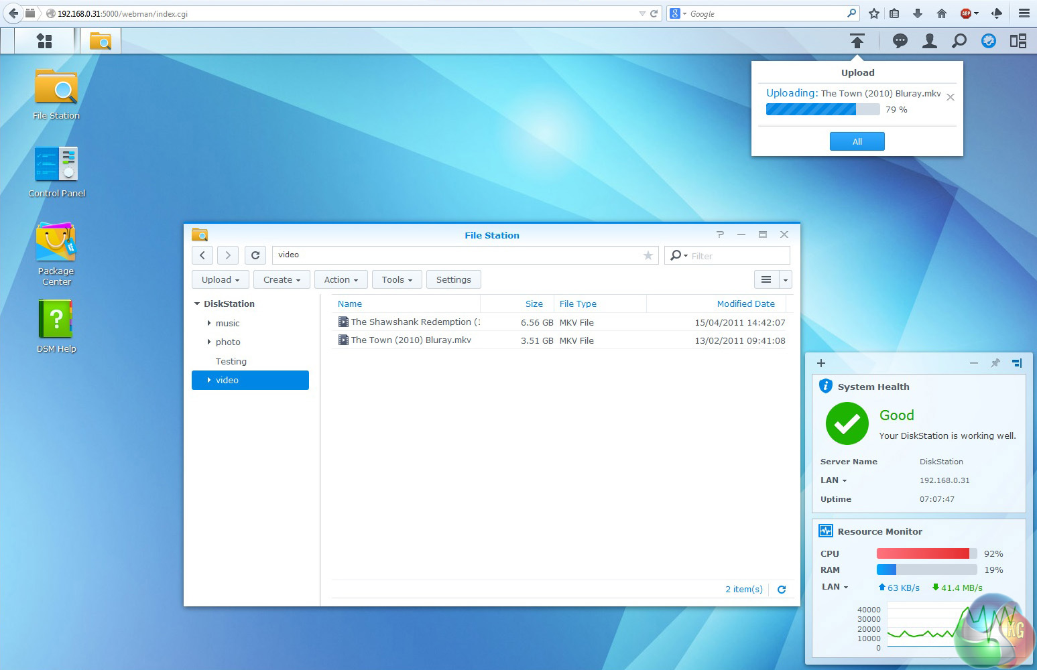The height and width of the screenshot is (670, 1037).
Task: Cancel The Town upload in queue
Action: click(950, 97)
